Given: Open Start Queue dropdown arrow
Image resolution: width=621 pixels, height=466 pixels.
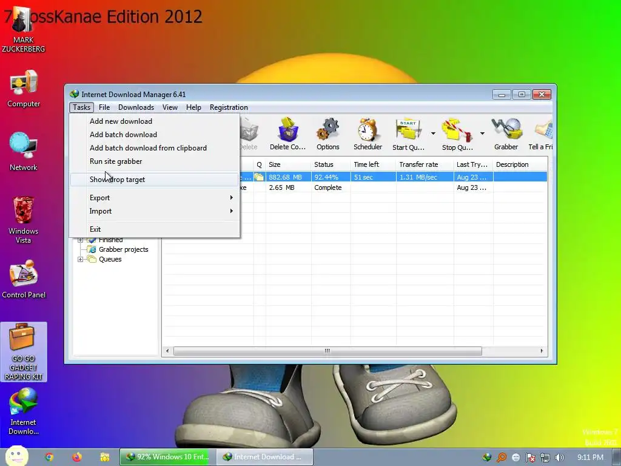Looking at the screenshot, I should 433,133.
